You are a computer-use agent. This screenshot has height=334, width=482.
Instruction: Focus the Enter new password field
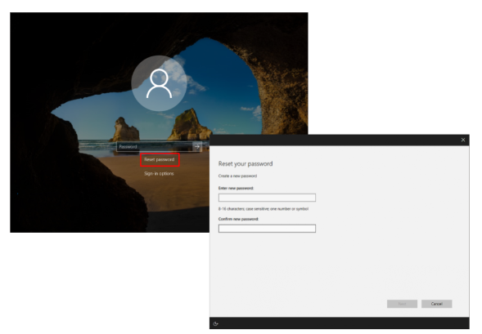pos(267,198)
